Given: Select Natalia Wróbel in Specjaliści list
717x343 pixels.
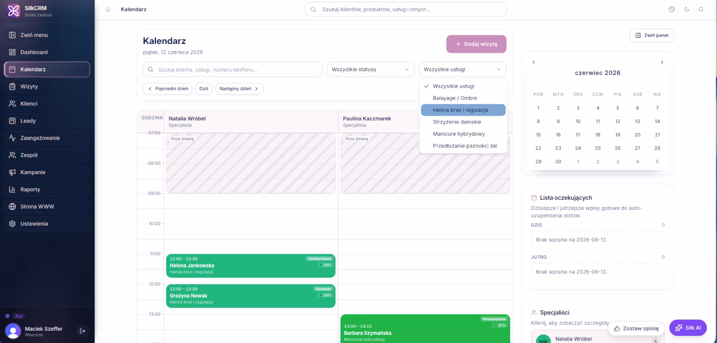Looking at the screenshot, I should pyautogui.click(x=598, y=339).
